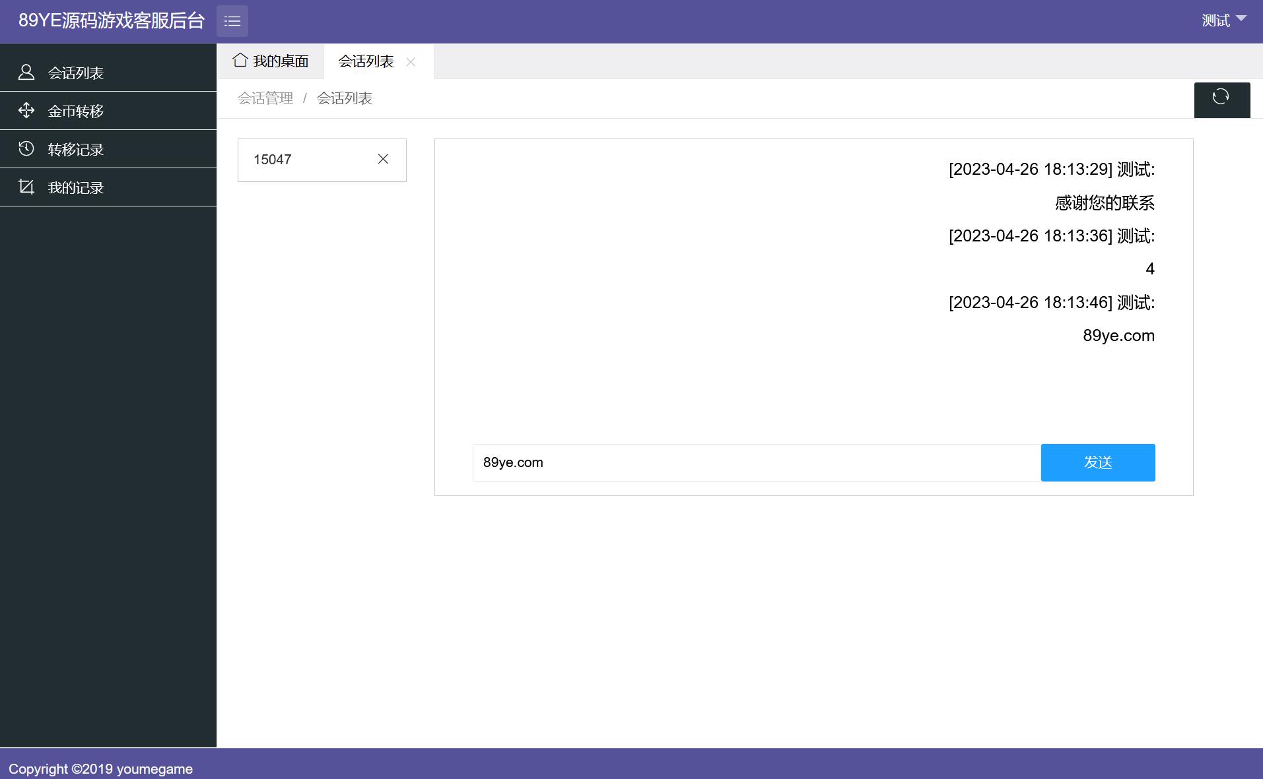The image size is (1263, 779).
Task: Close the 会话列表 tab with its X
Action: click(411, 61)
